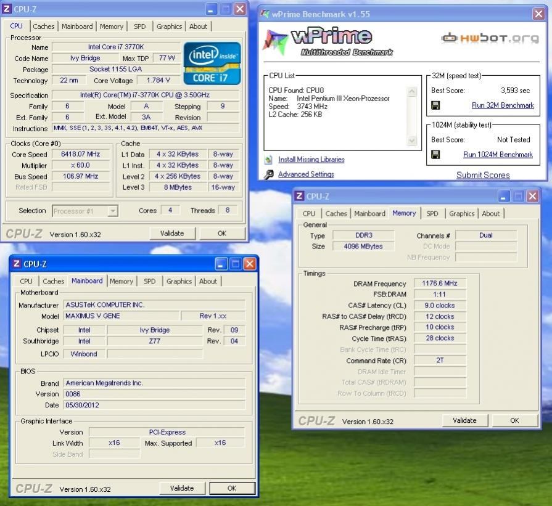
Task: Select the Caches tab in the Mainboard CPU-Z window
Action: [54, 281]
